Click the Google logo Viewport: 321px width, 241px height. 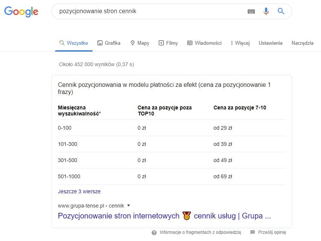(21, 11)
